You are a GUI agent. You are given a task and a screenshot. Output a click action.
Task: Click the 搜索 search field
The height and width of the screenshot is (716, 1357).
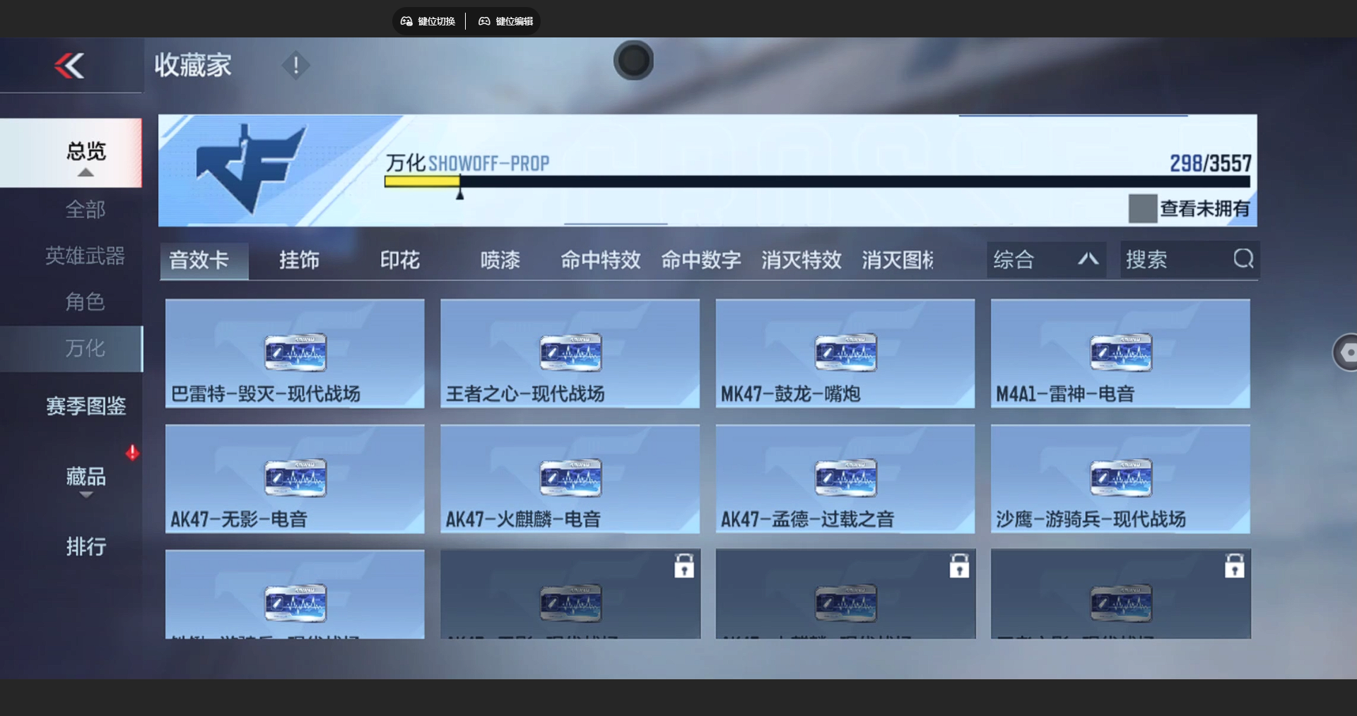1189,260
